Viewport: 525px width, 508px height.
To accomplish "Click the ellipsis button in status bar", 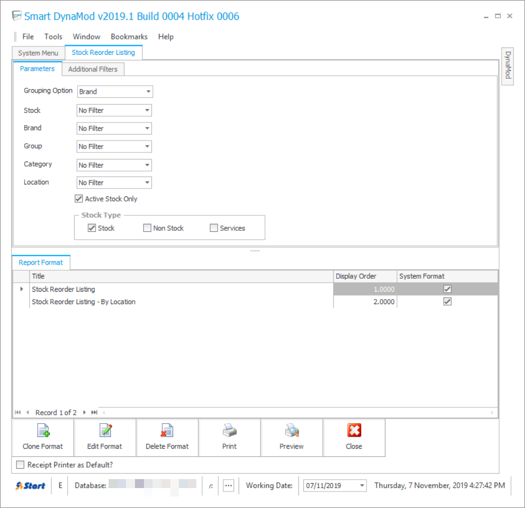I will pos(228,486).
